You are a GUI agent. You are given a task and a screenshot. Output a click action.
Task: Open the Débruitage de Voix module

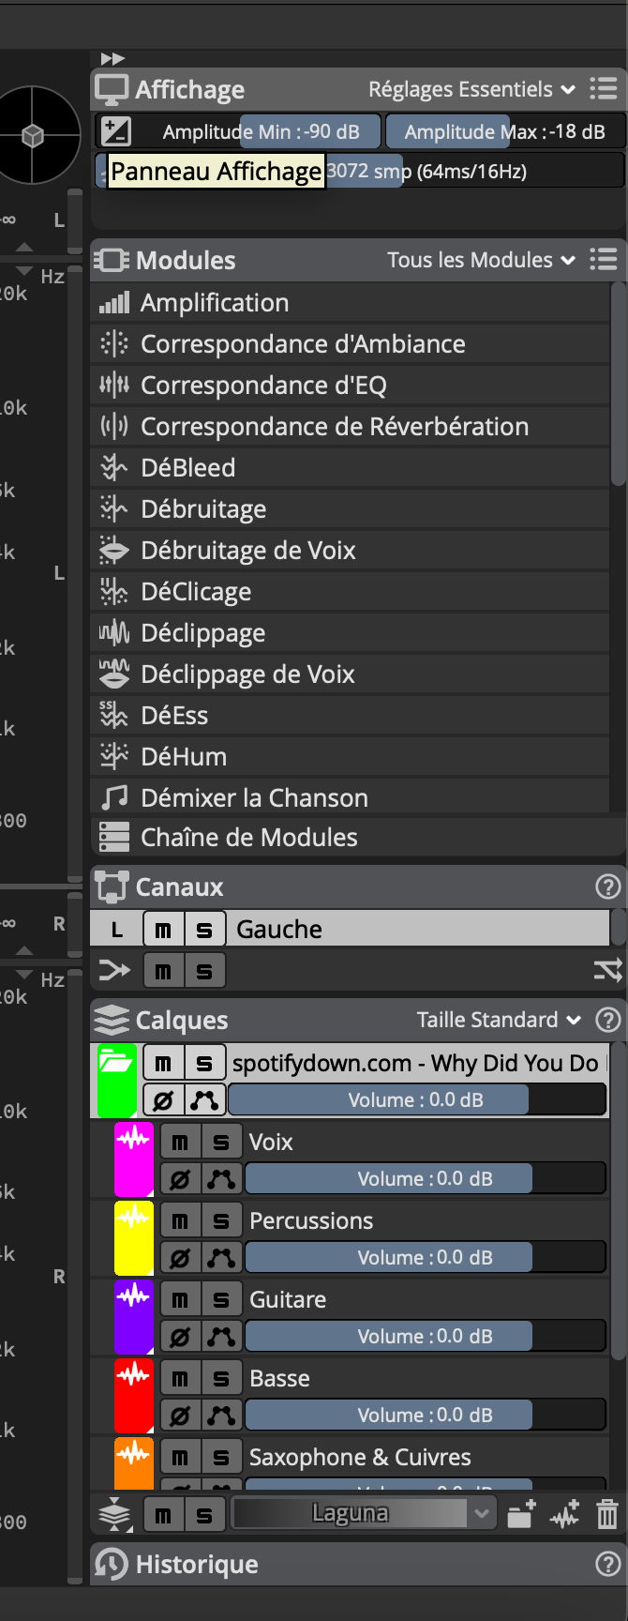coord(248,551)
